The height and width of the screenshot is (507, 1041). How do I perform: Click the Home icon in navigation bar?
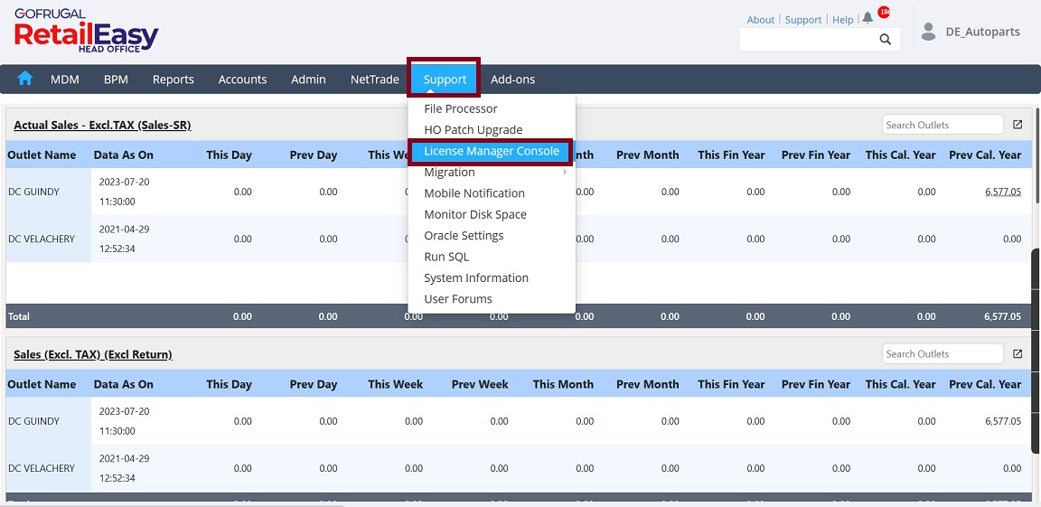coord(24,79)
